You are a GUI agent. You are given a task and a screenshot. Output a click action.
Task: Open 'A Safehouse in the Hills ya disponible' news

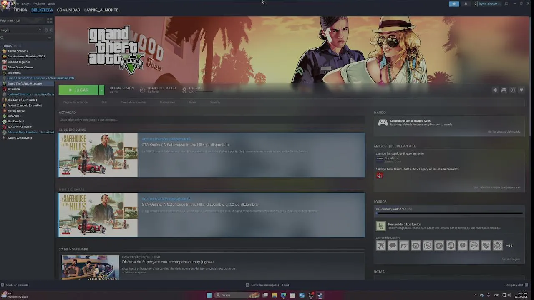[x=212, y=155]
